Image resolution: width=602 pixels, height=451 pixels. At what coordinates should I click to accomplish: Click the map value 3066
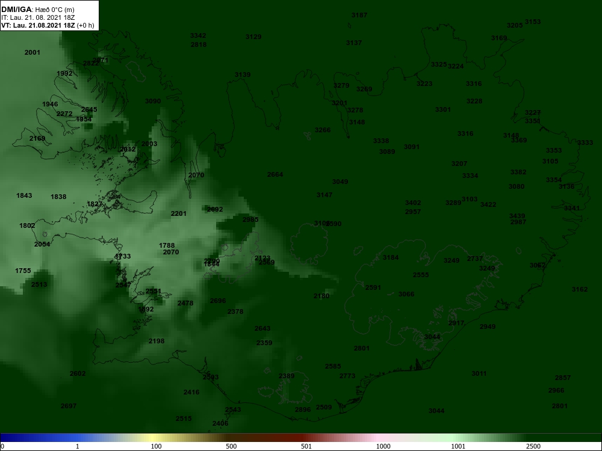(406, 295)
